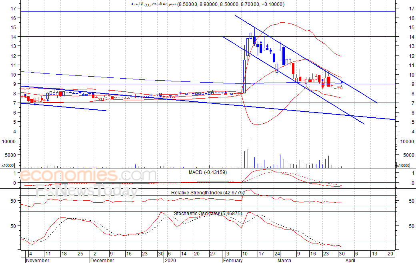
Task: Select price value "17" on the left price axis
Action: click(x=13, y=8)
